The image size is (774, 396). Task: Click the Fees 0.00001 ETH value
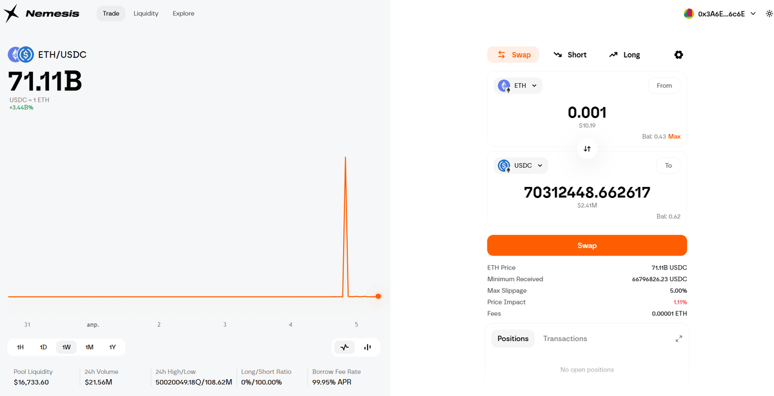(x=670, y=313)
